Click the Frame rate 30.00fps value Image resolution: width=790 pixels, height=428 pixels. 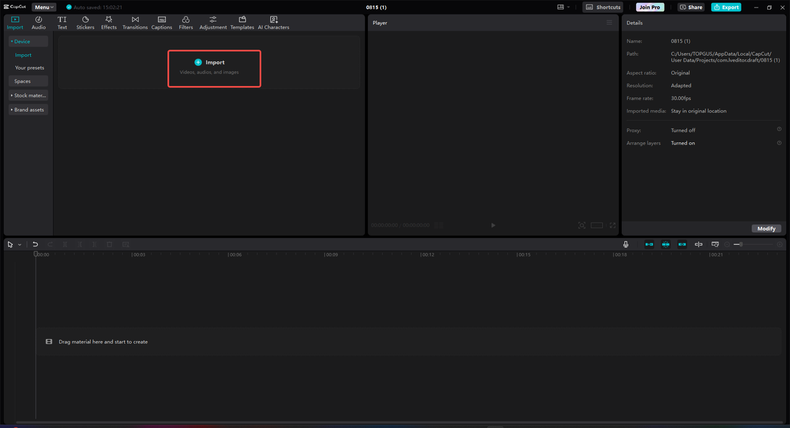pyautogui.click(x=681, y=98)
